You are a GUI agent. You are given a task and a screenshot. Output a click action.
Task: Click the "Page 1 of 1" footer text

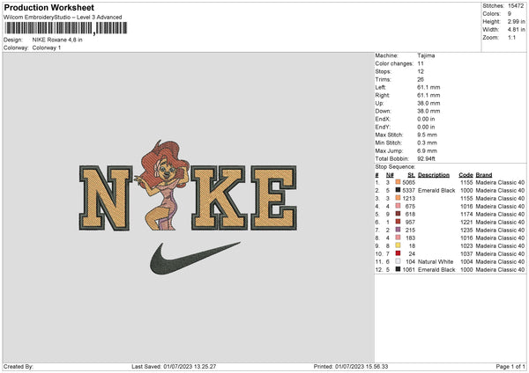click(510, 366)
